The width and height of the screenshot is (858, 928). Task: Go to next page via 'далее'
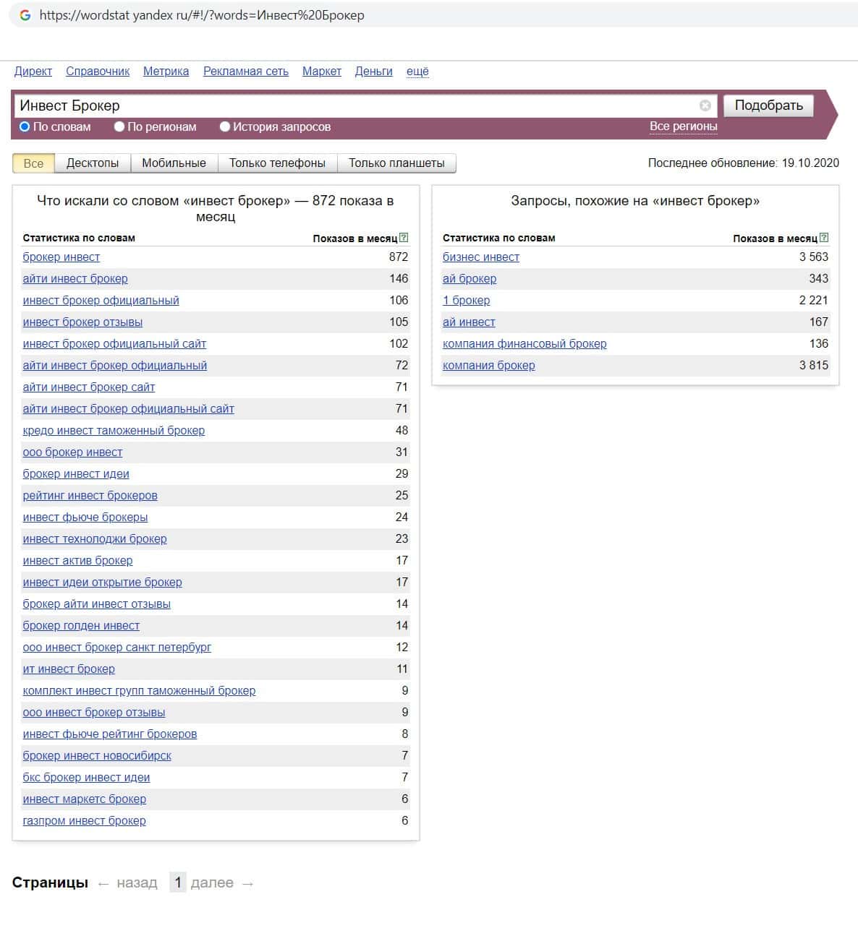click(x=212, y=882)
